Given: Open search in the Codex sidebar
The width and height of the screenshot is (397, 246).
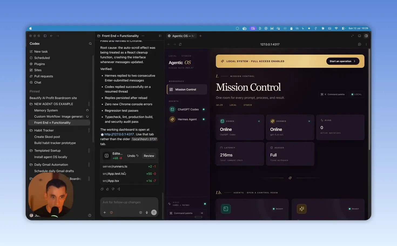Looking at the screenshot, I should [90, 44].
